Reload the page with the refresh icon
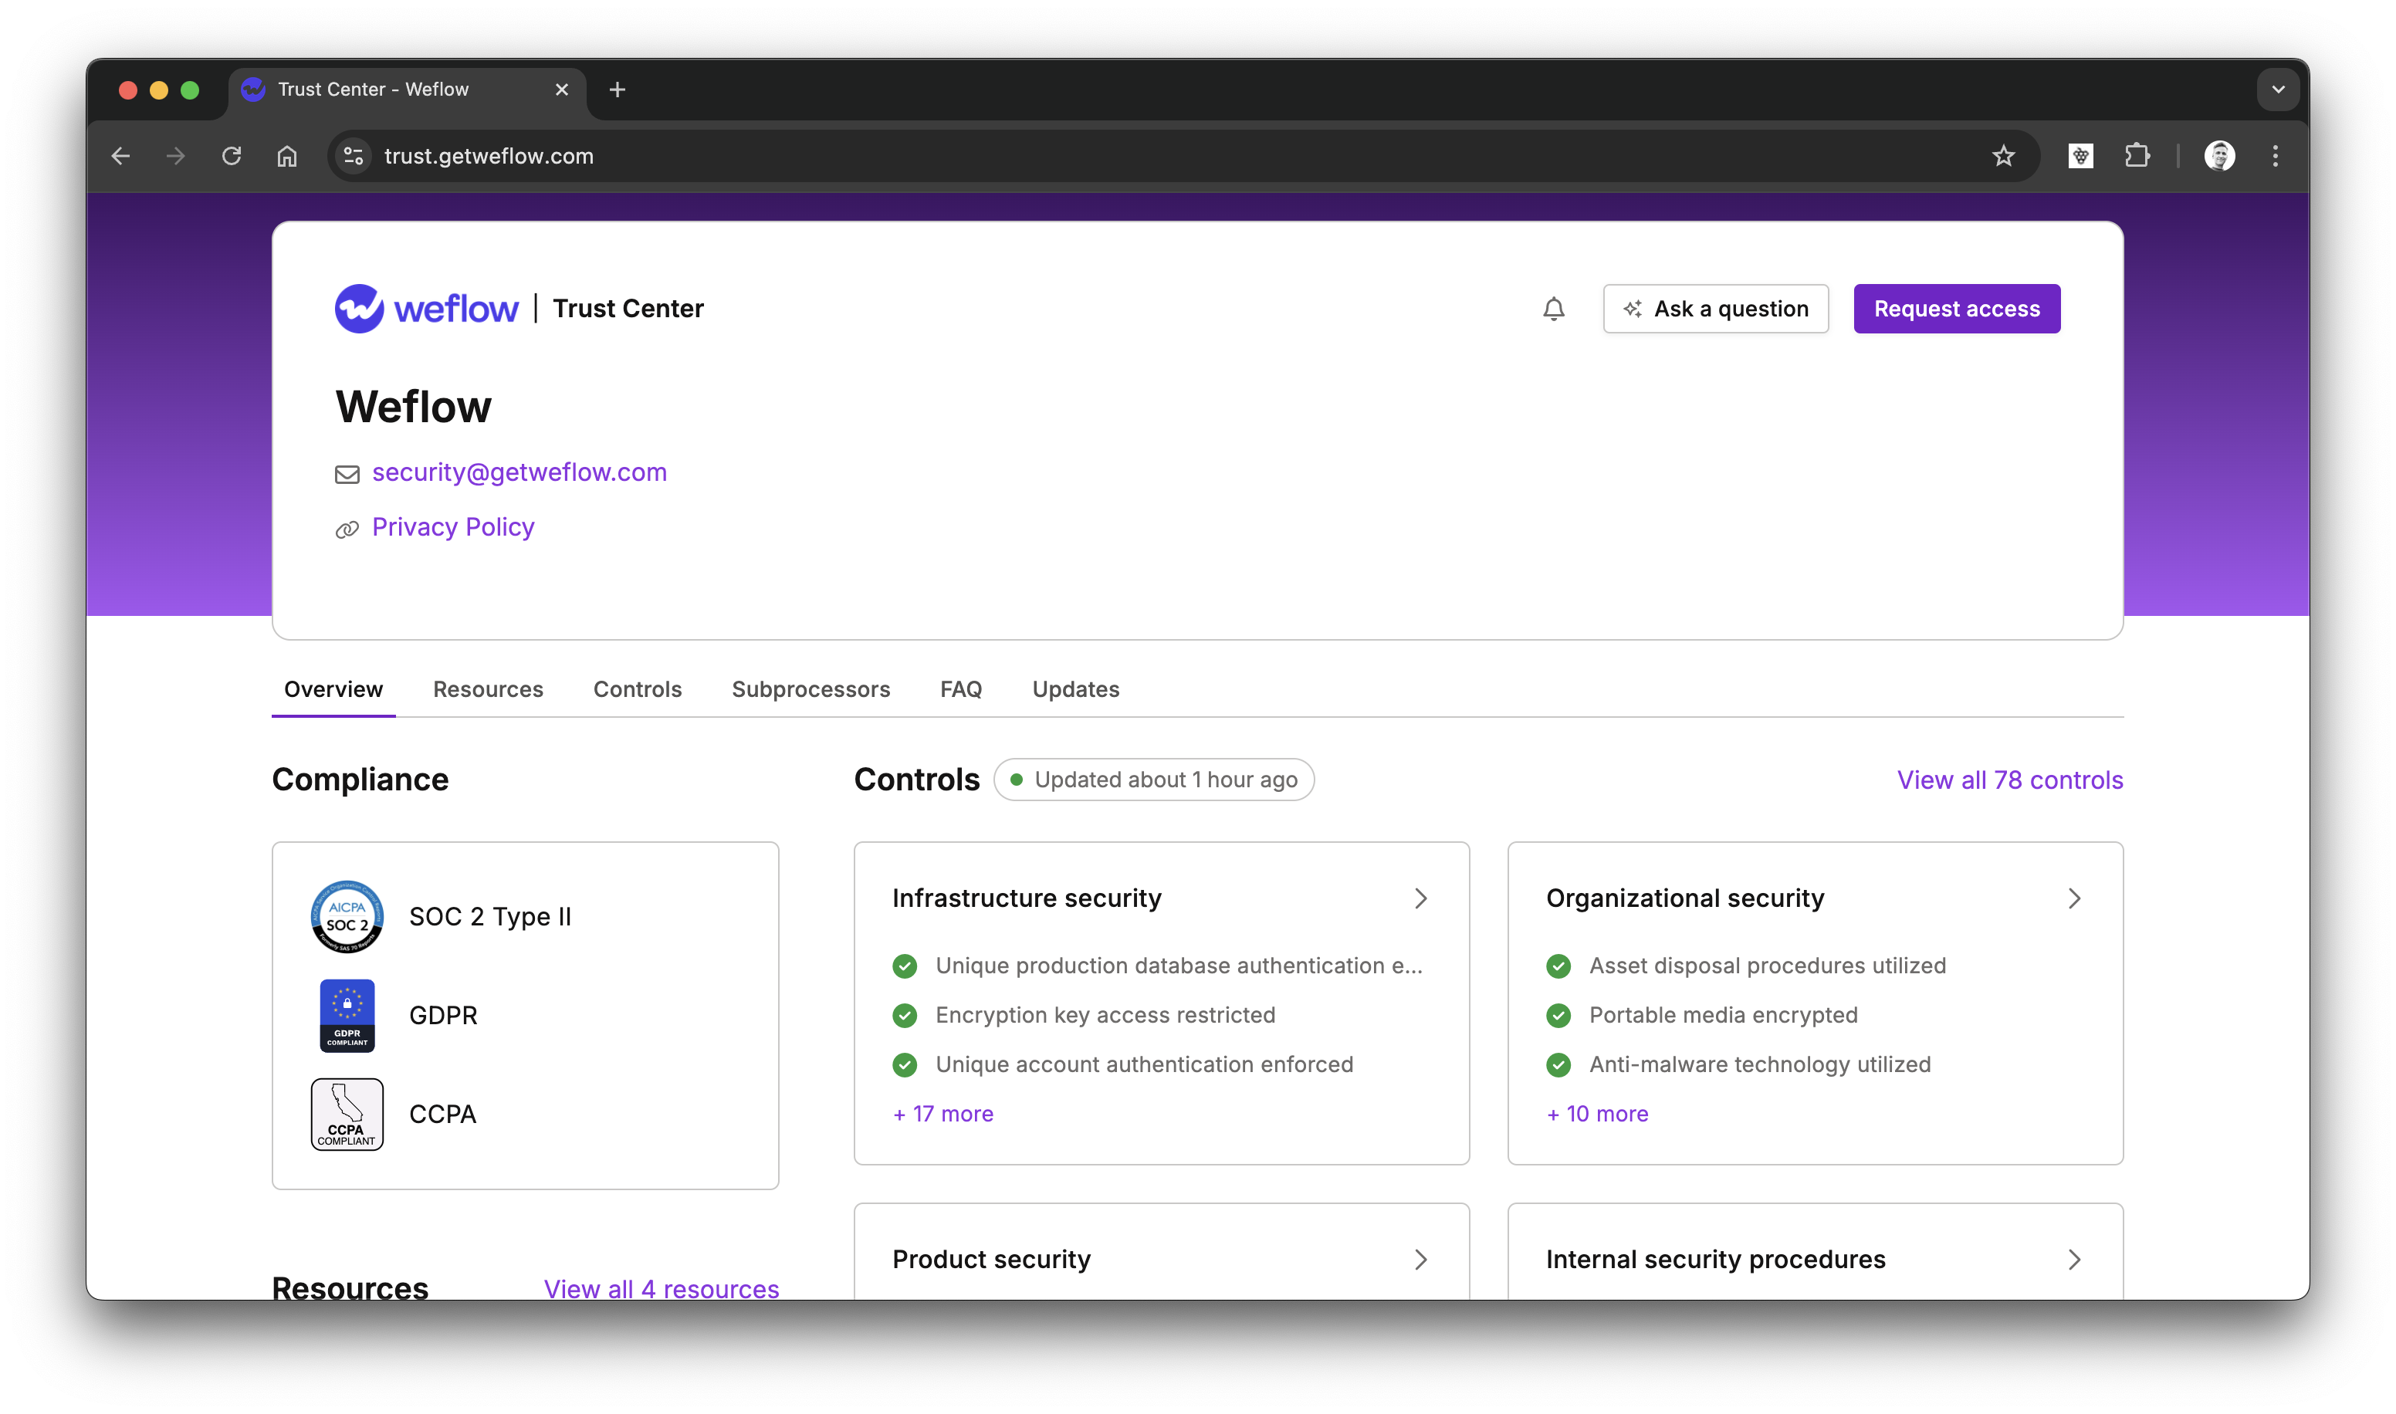2396x1414 pixels. point(232,155)
